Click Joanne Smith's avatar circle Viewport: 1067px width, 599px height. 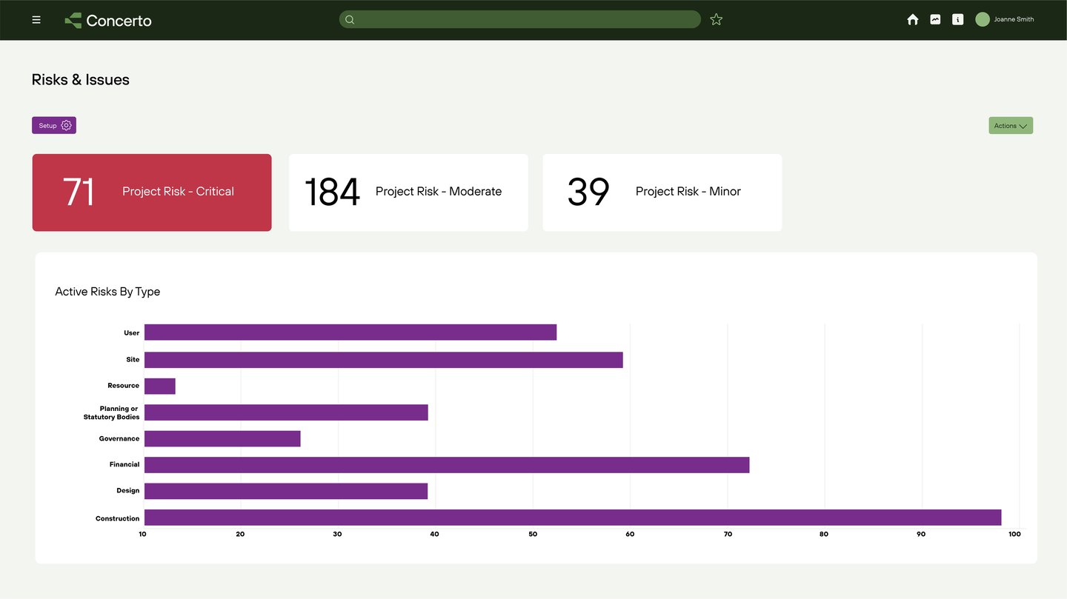pyautogui.click(x=983, y=20)
